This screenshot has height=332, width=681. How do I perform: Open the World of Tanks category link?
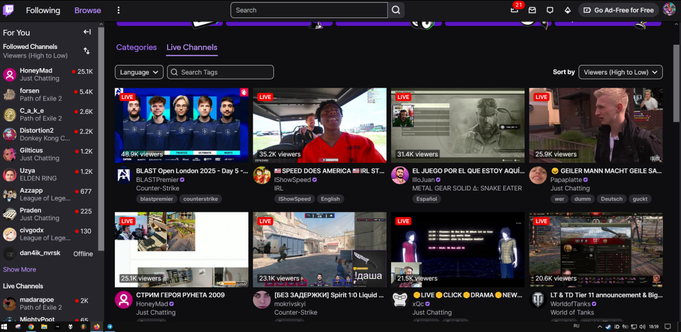click(x=572, y=312)
